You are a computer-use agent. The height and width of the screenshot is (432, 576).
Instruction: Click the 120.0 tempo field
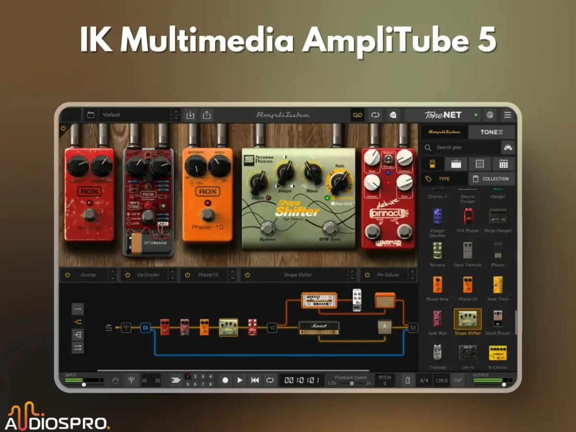pos(441,381)
